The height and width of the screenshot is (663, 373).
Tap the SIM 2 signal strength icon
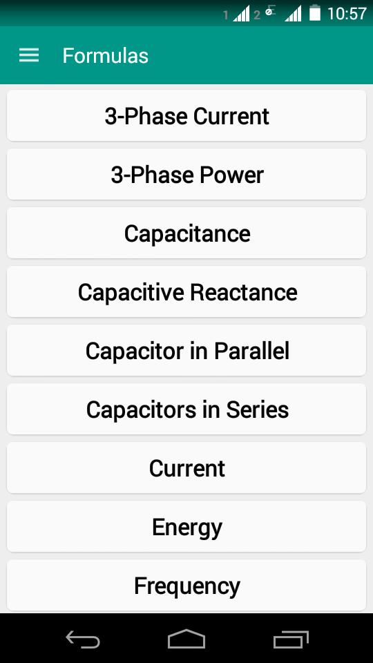[293, 14]
